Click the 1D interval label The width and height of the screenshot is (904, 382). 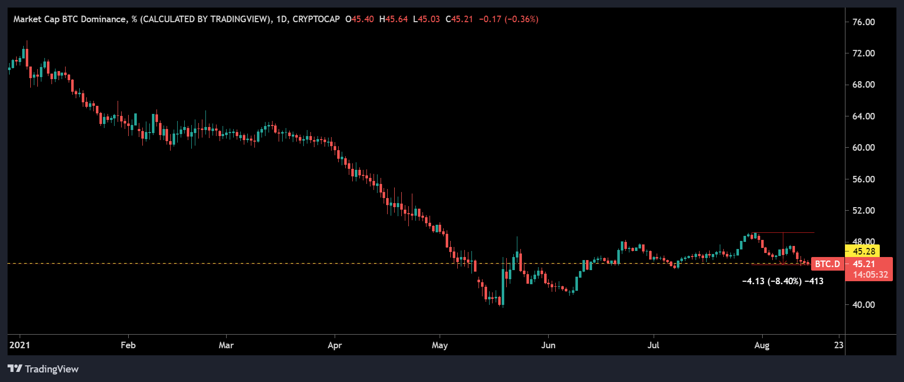click(282, 19)
